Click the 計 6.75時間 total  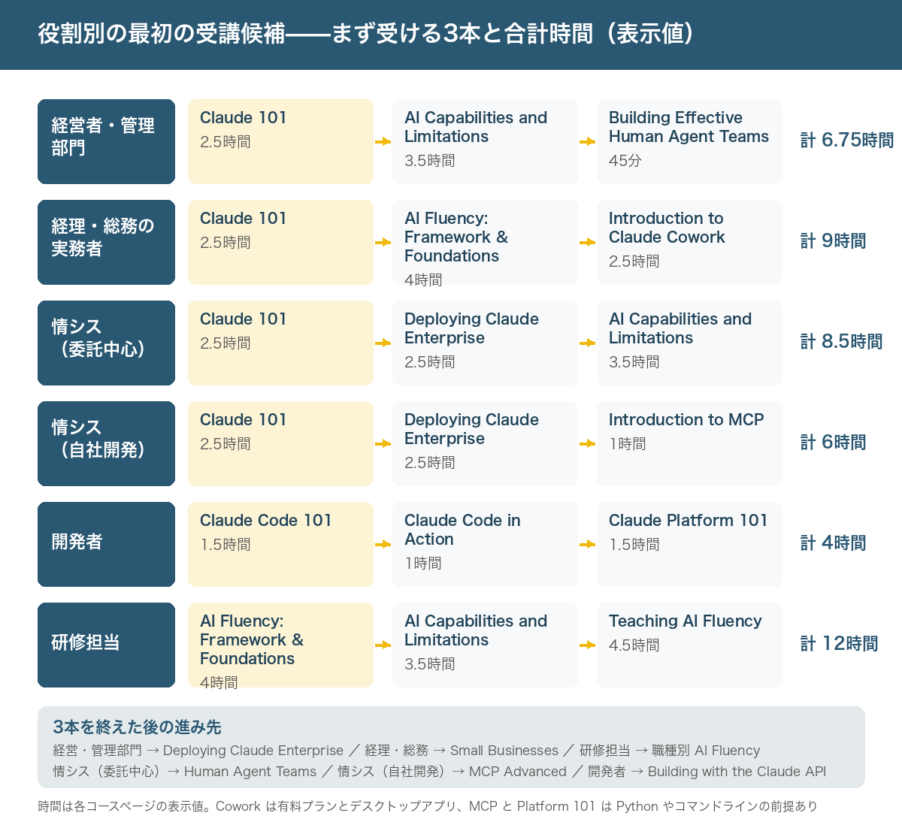pyautogui.click(x=847, y=141)
